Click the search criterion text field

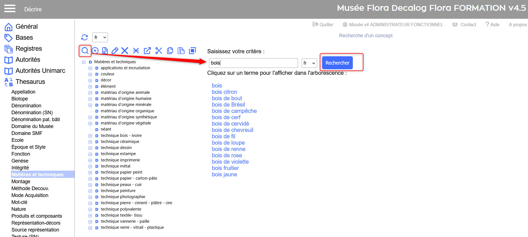pos(253,63)
